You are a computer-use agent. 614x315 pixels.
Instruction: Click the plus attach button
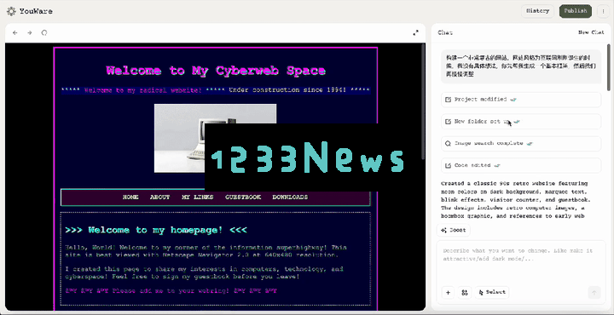[448, 292]
